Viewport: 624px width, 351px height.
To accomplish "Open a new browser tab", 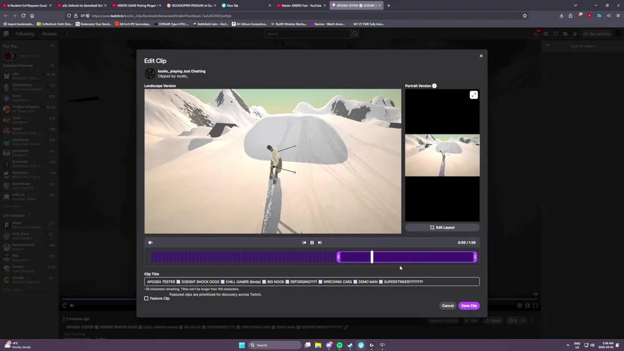I will (x=389, y=5).
